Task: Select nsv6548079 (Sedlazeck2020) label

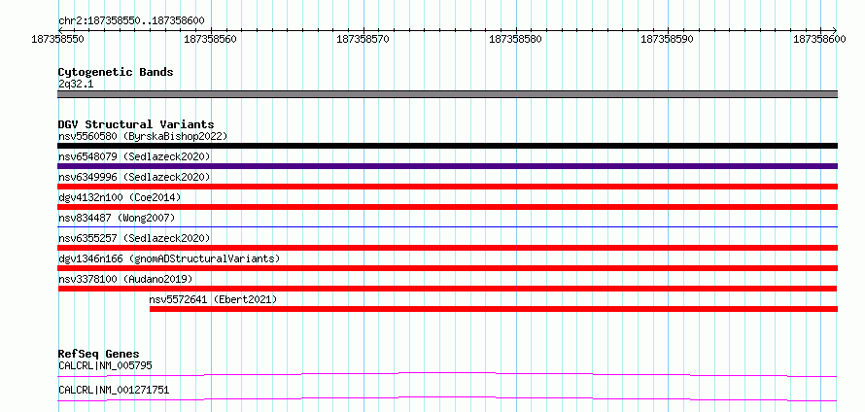Action: (x=134, y=156)
